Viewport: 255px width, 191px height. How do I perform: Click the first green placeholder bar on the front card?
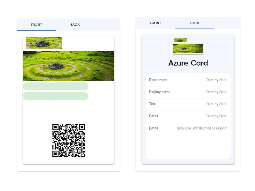pyautogui.click(x=56, y=86)
